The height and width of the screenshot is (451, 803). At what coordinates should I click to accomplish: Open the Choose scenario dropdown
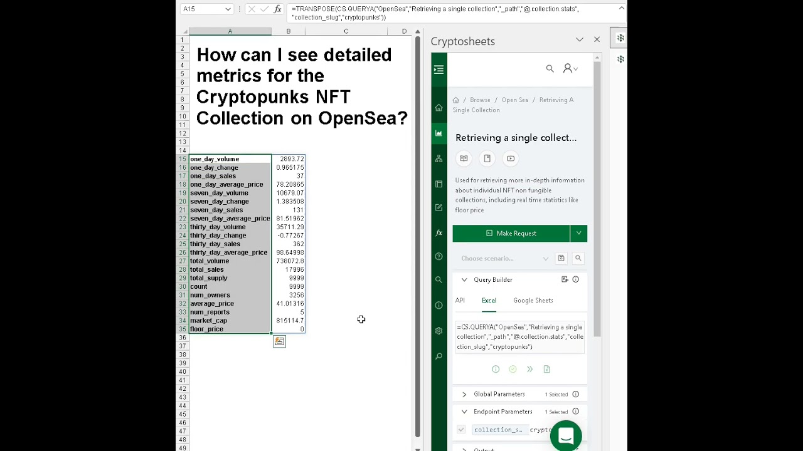(505, 258)
